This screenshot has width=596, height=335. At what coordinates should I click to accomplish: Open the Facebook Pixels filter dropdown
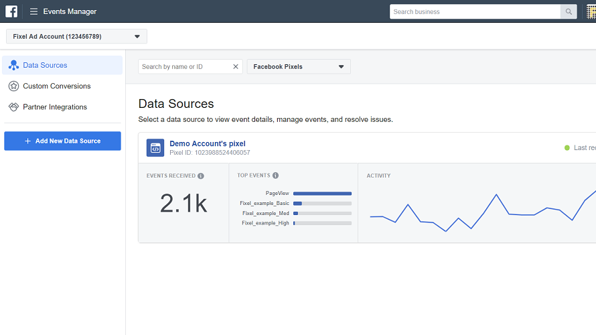coord(299,67)
